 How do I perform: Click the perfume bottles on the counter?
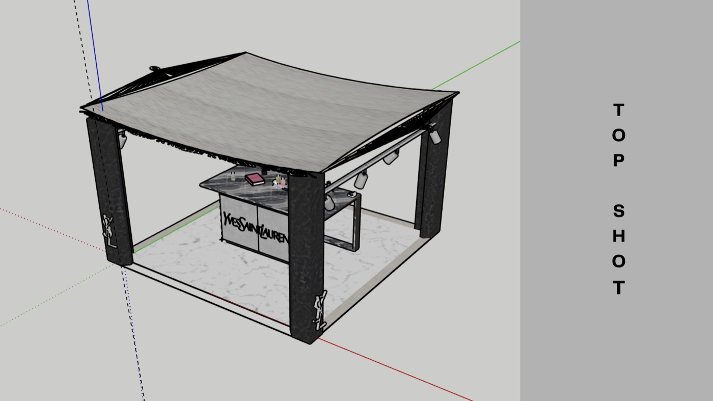coord(280,181)
